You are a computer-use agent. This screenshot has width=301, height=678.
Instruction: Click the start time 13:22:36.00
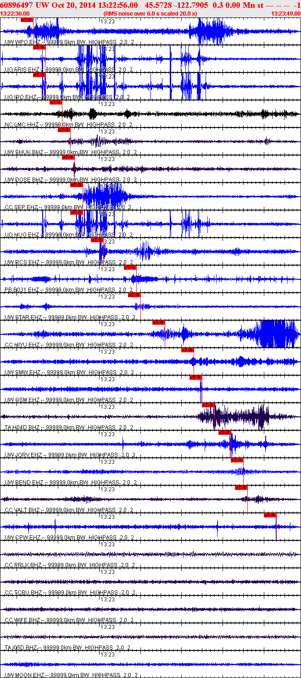click(x=15, y=14)
